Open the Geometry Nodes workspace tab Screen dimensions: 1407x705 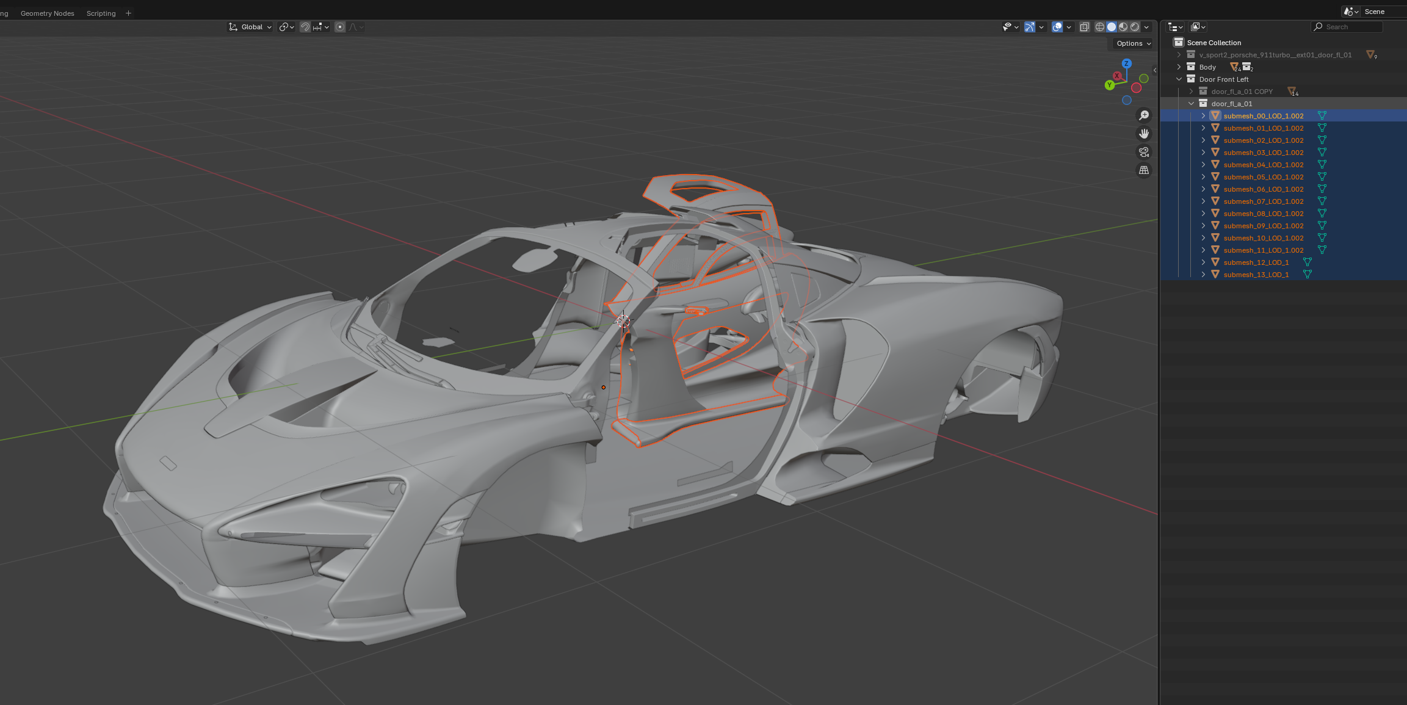point(47,13)
